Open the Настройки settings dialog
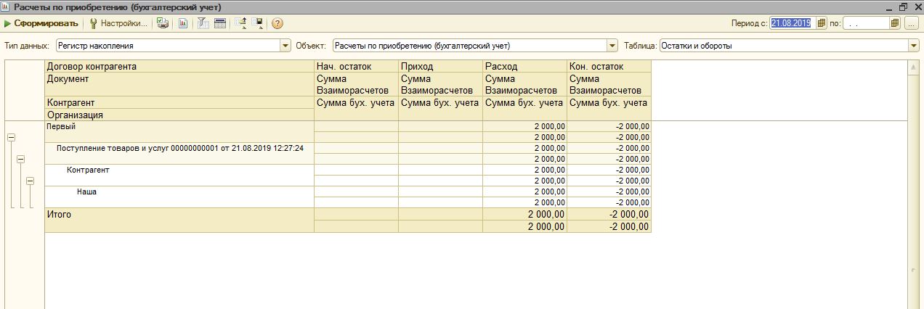Viewport: 924px width, 309px height. point(118,23)
